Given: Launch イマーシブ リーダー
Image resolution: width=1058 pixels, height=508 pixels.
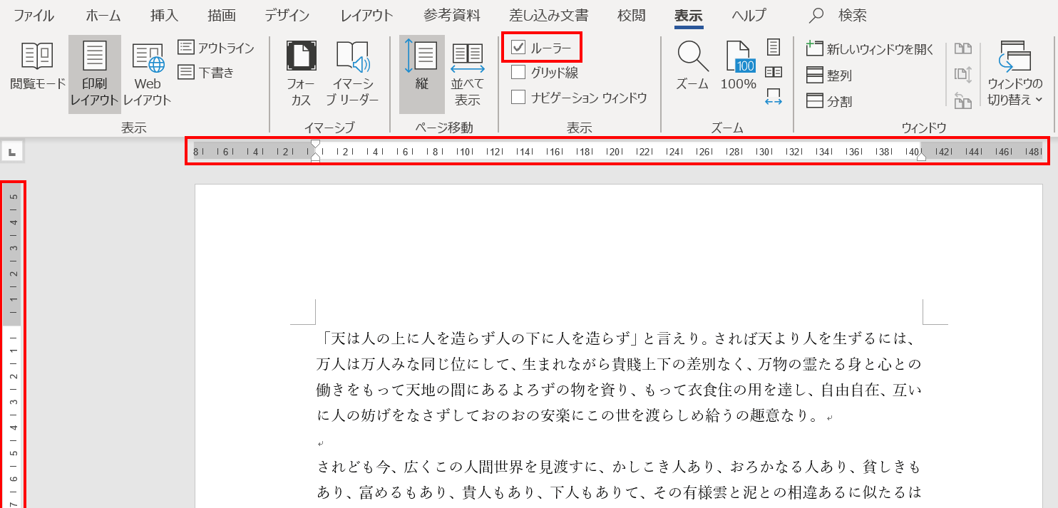Looking at the screenshot, I should point(352,74).
